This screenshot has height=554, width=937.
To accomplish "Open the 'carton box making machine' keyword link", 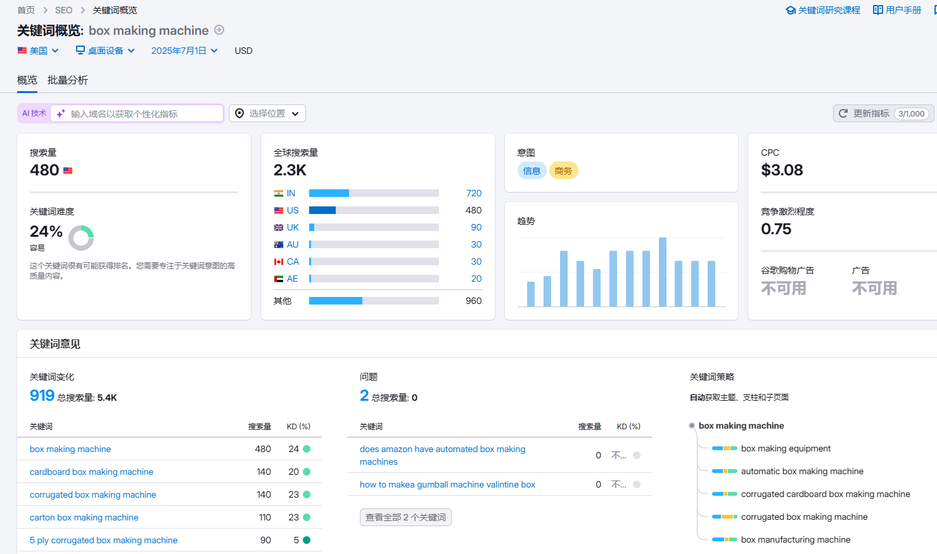I will click(84, 517).
